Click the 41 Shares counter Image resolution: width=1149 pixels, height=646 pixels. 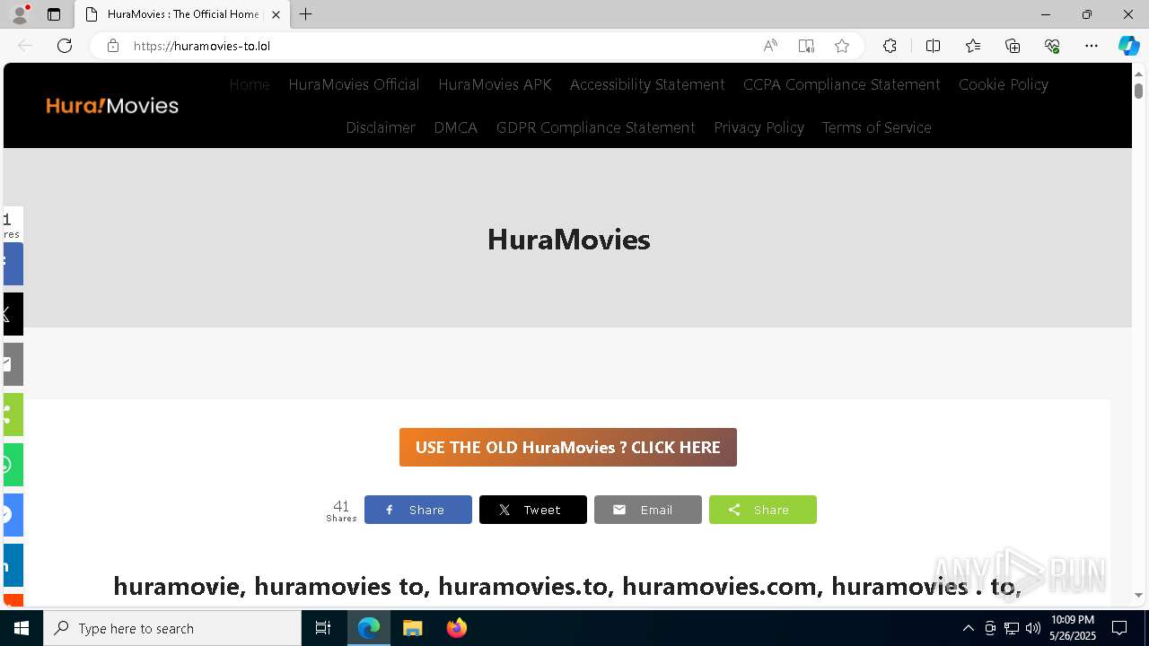(x=341, y=511)
